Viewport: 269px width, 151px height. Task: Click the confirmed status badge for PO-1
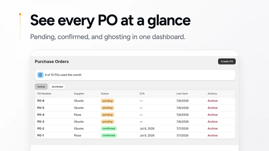coord(109,136)
